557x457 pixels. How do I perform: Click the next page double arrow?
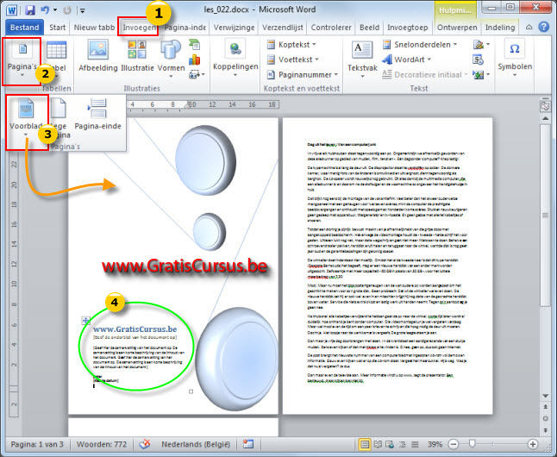point(545,430)
